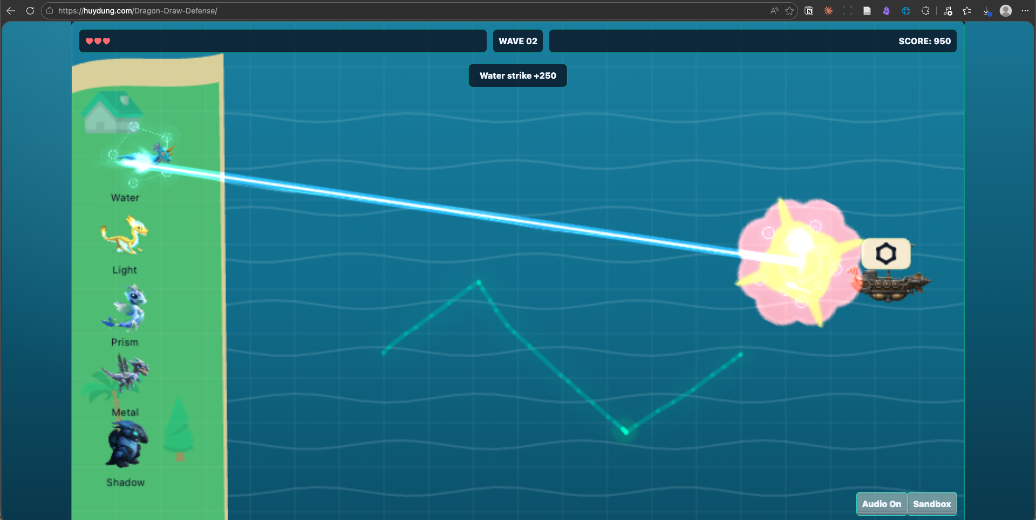Click the browser back arrow

pos(11,11)
